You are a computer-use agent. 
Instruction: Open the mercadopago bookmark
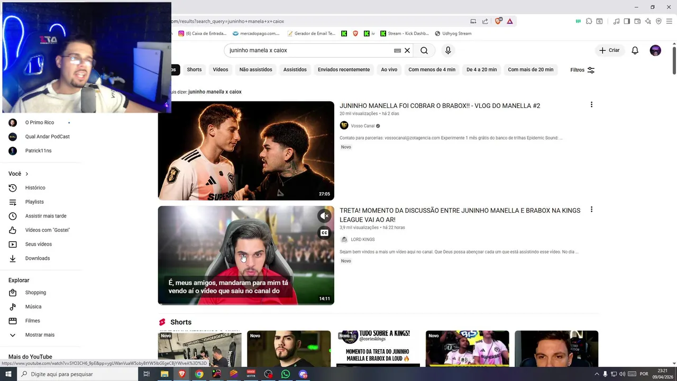coord(256,33)
